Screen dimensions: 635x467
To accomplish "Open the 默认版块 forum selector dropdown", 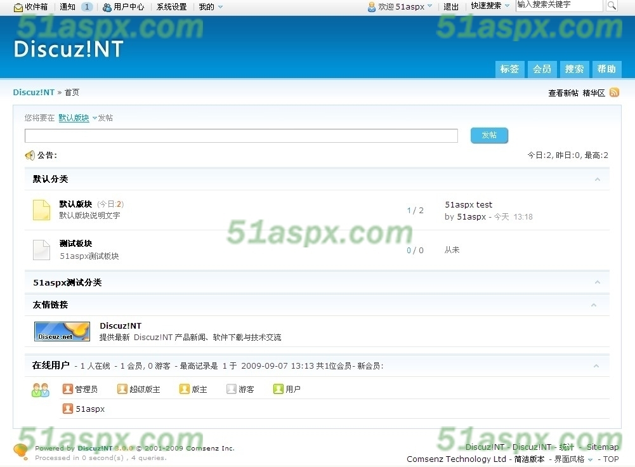I will 78,118.
